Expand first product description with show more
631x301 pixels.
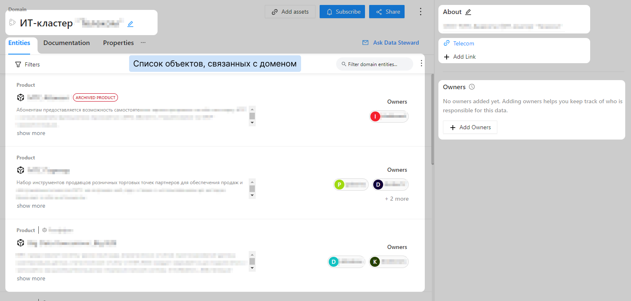31,133
